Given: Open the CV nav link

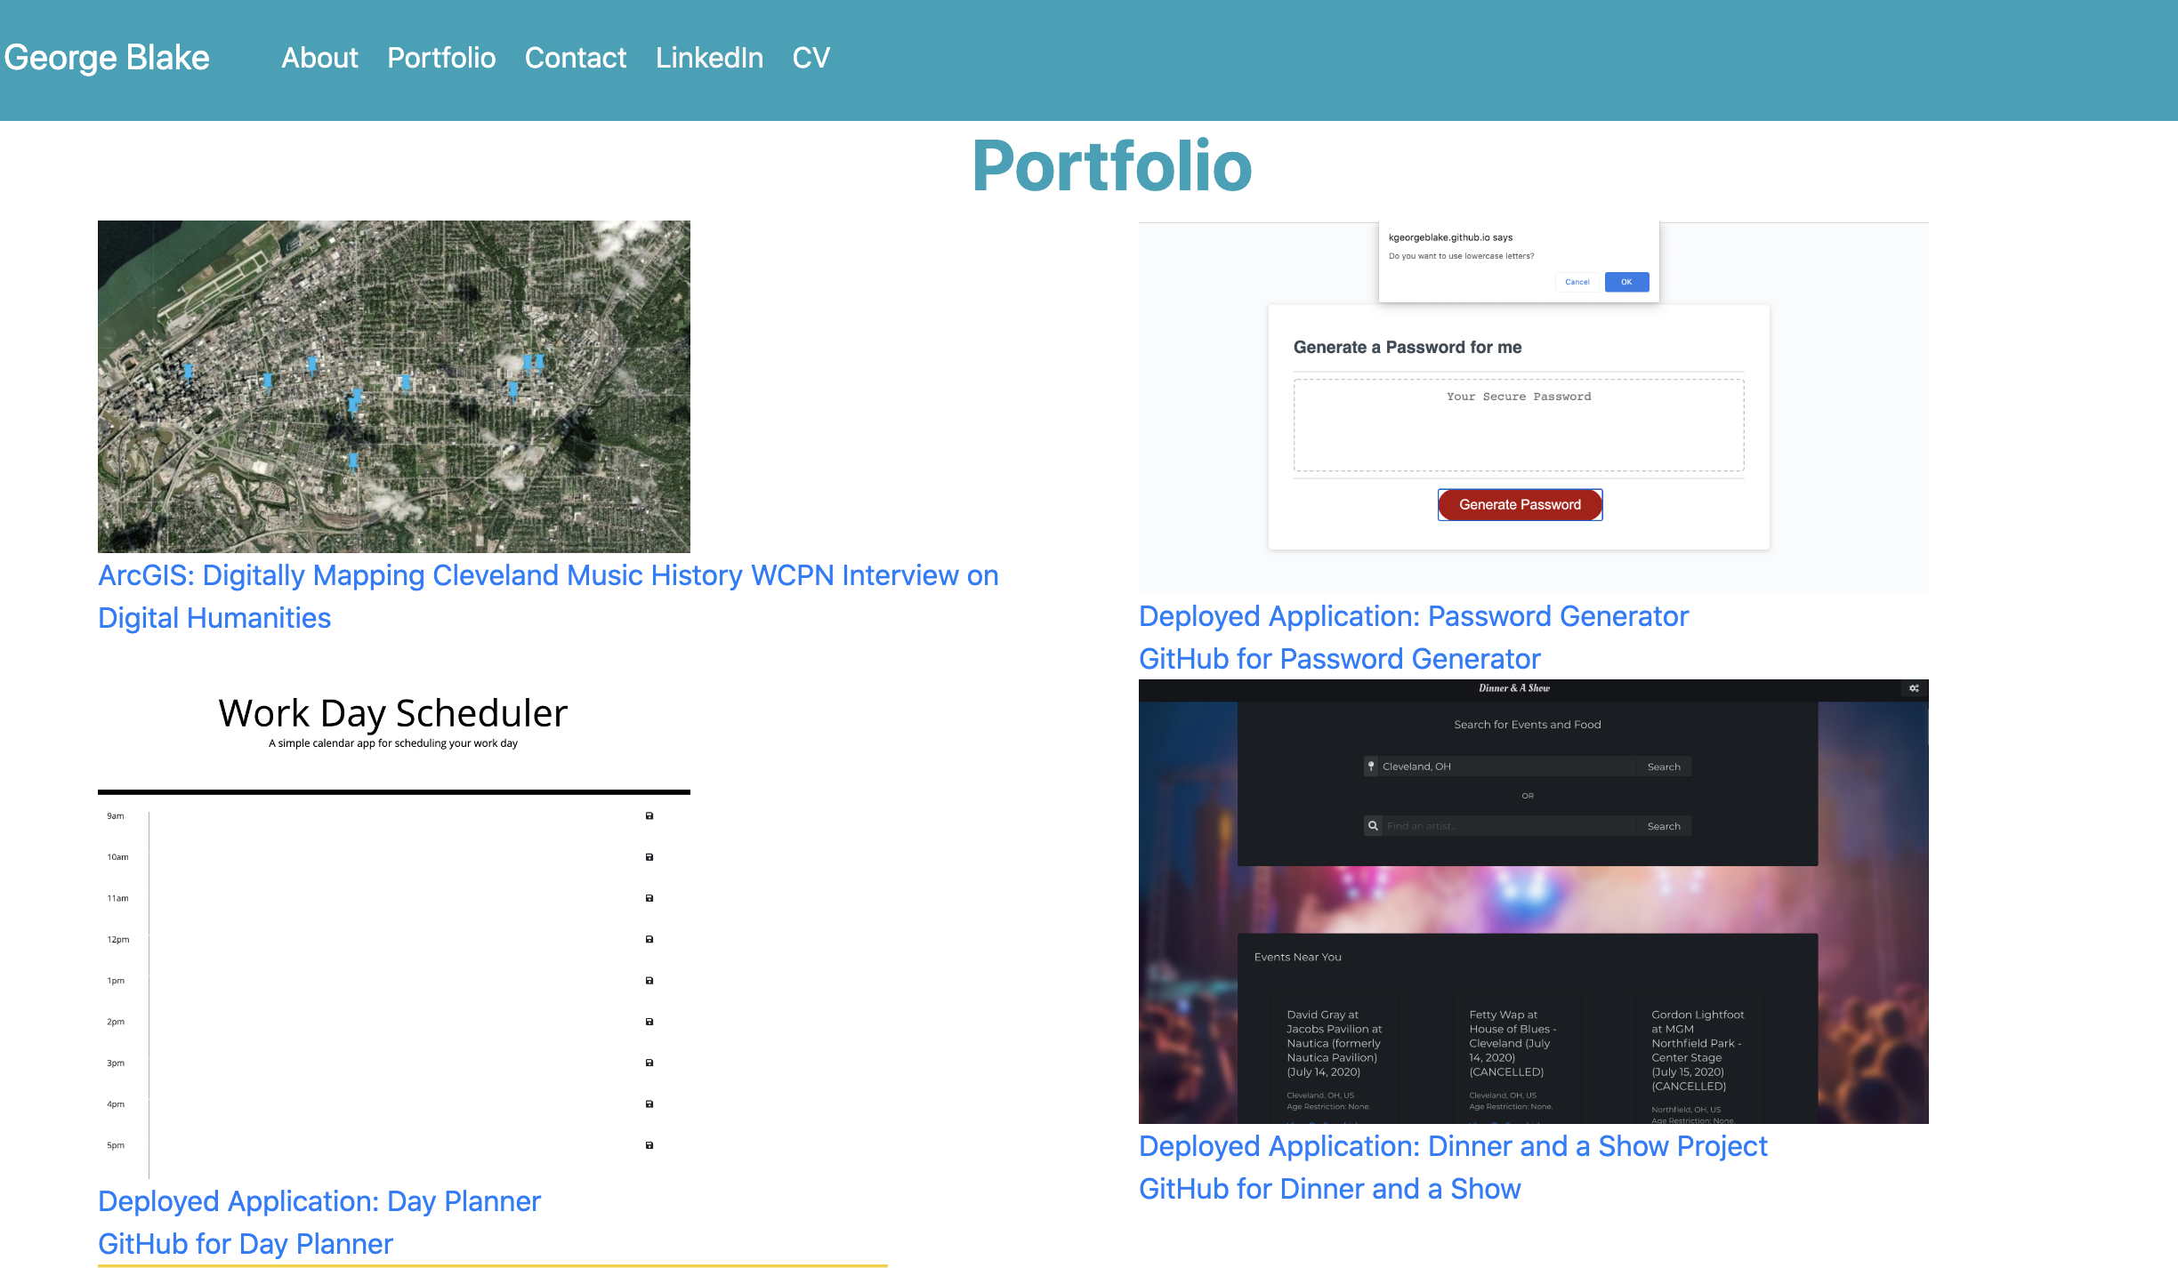Looking at the screenshot, I should pyautogui.click(x=811, y=58).
